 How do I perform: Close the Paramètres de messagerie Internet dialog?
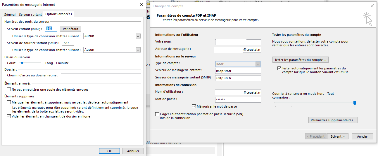coord(141,4)
